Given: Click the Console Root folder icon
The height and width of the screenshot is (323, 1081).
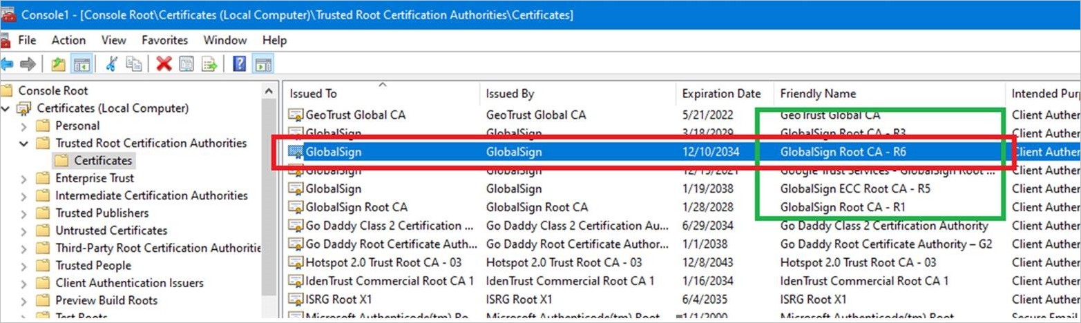Looking at the screenshot, I should [x=7, y=90].
